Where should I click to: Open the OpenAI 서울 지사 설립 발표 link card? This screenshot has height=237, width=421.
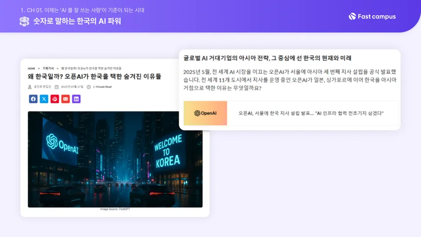pyautogui.click(x=291, y=113)
